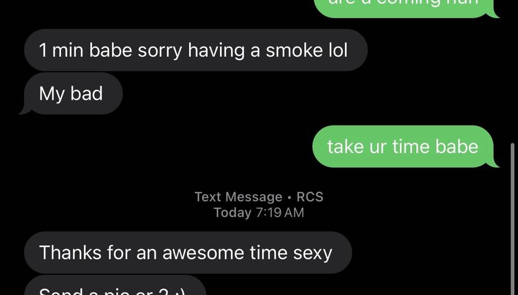Tap the 'Thanks for an awesome time' message
The height and width of the screenshot is (295, 518).
click(x=188, y=252)
